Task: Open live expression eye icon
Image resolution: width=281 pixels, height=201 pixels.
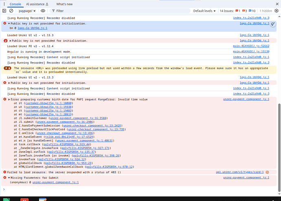Action: tap(43, 11)
